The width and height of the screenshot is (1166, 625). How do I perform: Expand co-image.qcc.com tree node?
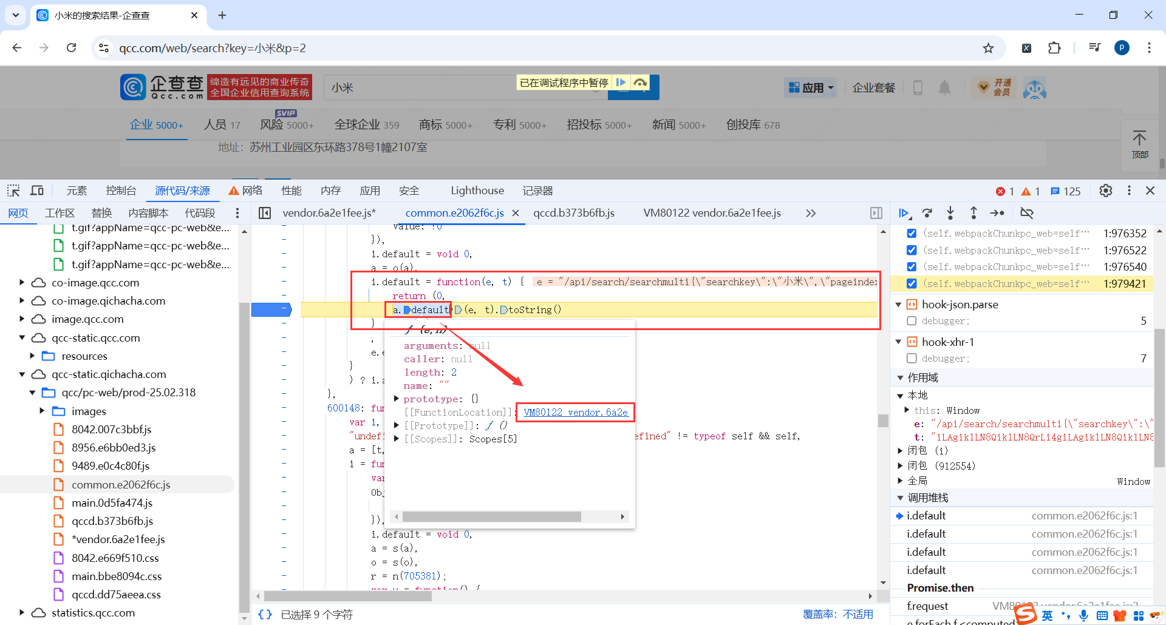(x=22, y=283)
